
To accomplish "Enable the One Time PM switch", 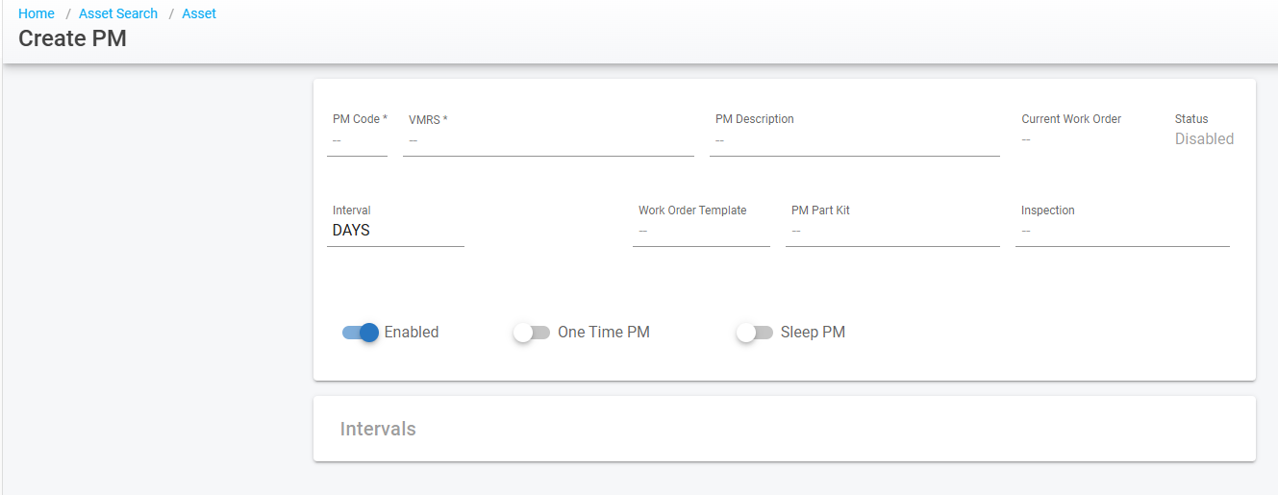I will (532, 333).
